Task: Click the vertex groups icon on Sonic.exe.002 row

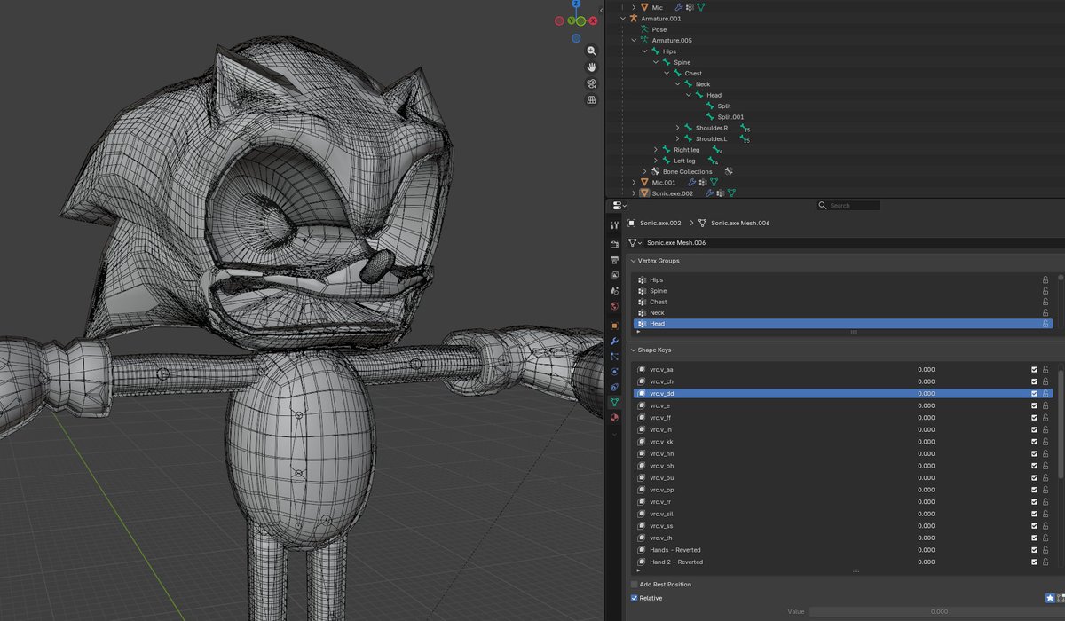Action: point(721,193)
